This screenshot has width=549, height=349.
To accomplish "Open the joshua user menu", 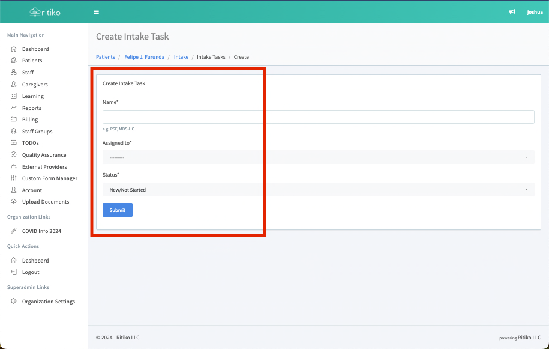I will (534, 12).
